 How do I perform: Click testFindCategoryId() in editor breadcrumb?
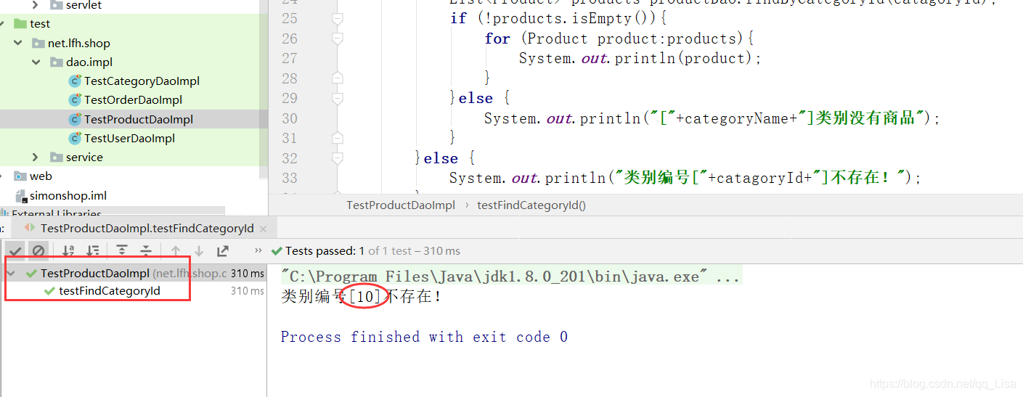click(x=531, y=205)
